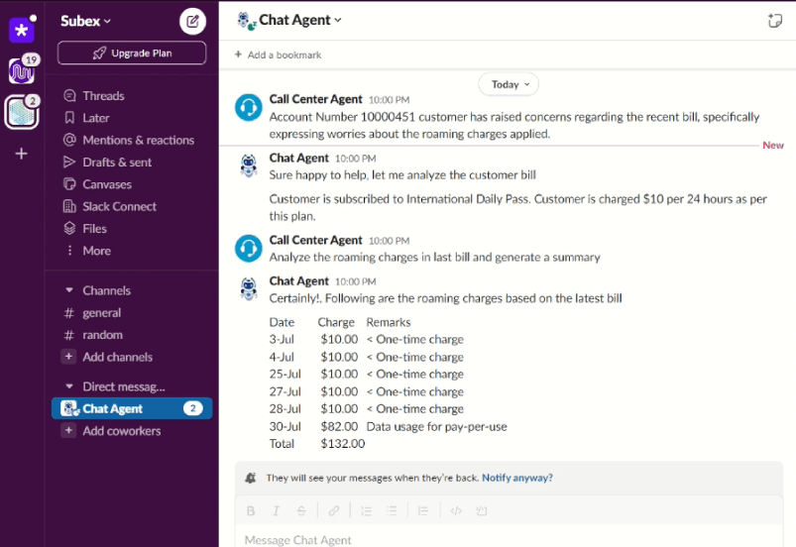The width and height of the screenshot is (796, 547).
Task: Click the code formatting icon
Action: [x=456, y=511]
